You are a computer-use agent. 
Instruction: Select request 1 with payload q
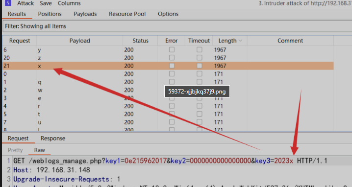pos(168,82)
